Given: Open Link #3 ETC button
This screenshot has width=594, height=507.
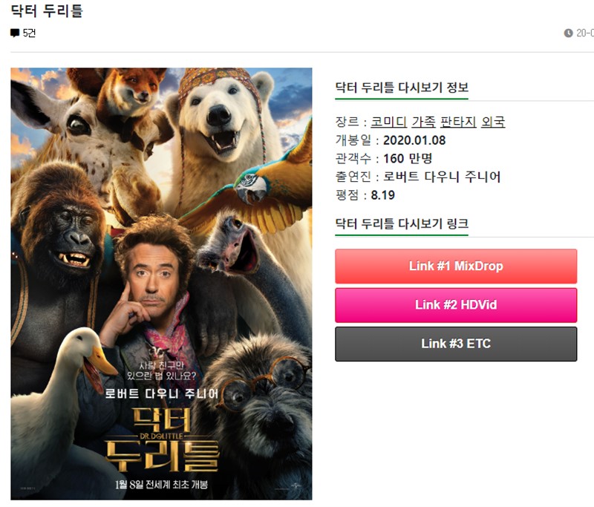Looking at the screenshot, I should tap(456, 344).
